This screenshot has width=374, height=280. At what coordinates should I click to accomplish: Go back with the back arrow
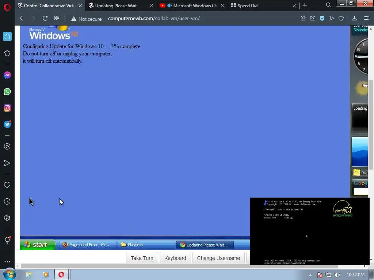coord(22,18)
